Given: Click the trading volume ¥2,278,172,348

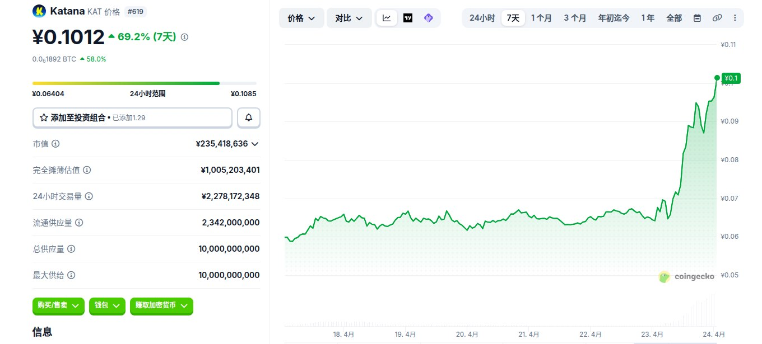Looking at the screenshot, I should tap(230, 196).
